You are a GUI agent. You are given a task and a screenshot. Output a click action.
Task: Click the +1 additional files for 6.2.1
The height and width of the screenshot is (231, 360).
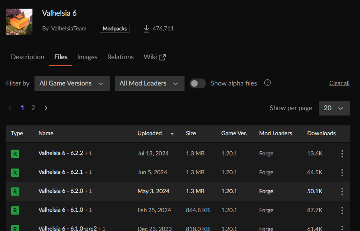click(x=88, y=172)
